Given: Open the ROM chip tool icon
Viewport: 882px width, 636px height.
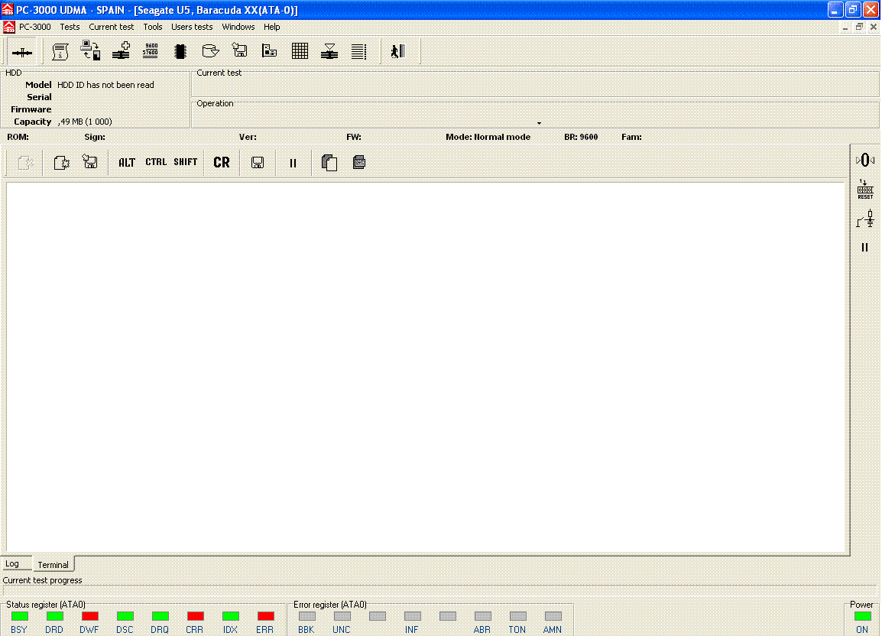Looking at the screenshot, I should (x=180, y=51).
